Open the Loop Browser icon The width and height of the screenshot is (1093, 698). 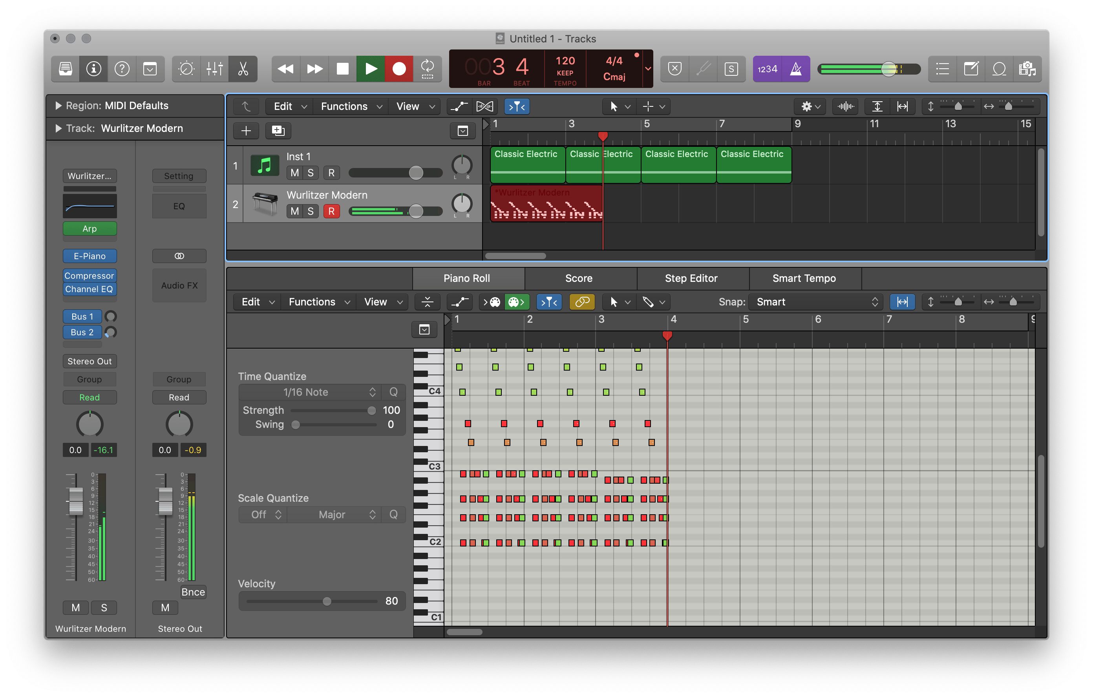[999, 69]
